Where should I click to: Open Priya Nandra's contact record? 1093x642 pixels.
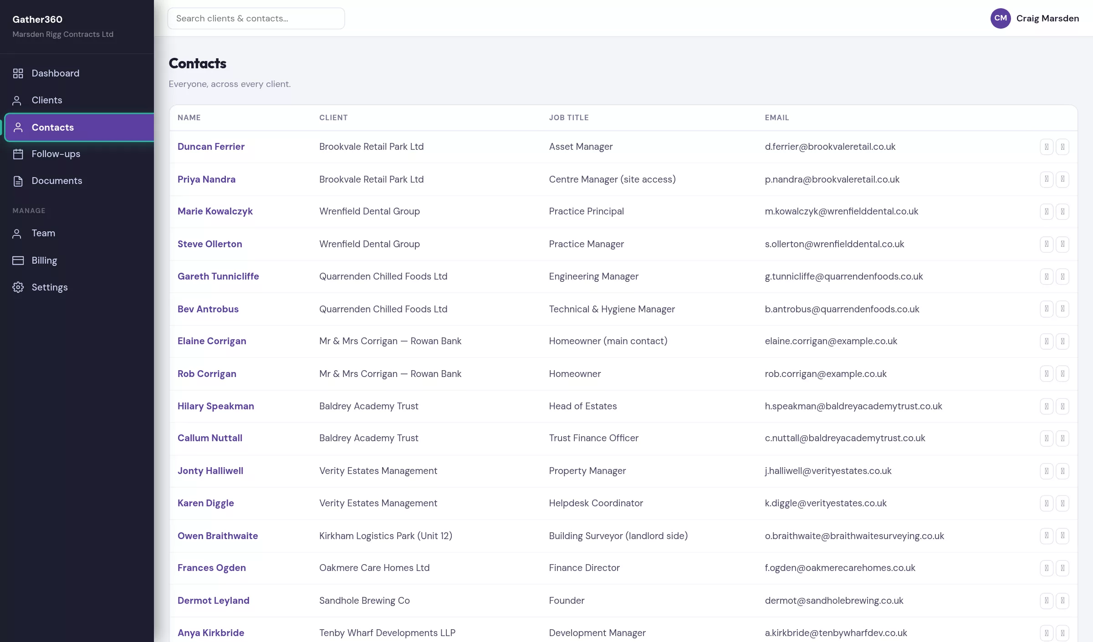pos(206,179)
